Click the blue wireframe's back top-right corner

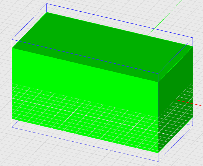pyautogui.click(x=193, y=38)
